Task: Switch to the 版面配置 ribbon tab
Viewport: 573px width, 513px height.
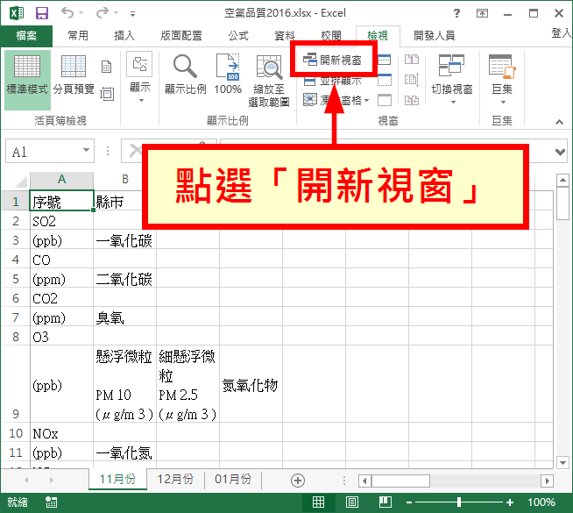Action: pos(181,36)
